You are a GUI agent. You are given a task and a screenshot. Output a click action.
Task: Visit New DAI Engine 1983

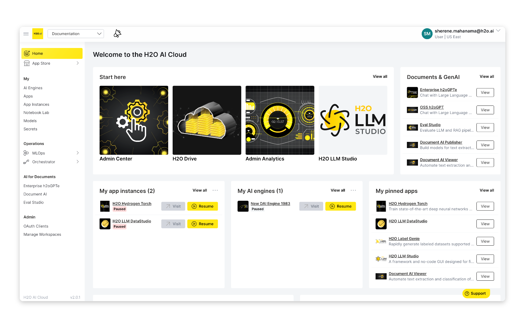tap(311, 206)
